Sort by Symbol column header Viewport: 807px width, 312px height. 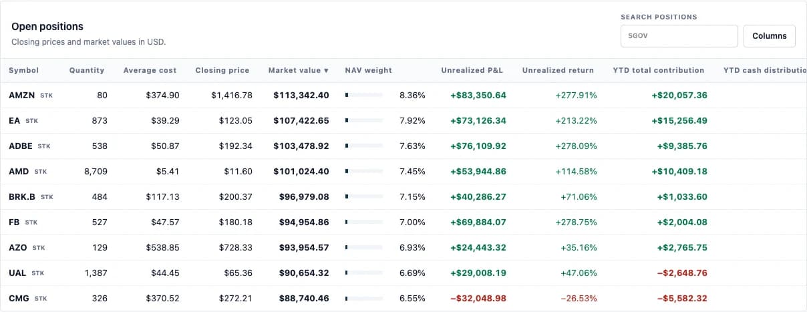[23, 70]
